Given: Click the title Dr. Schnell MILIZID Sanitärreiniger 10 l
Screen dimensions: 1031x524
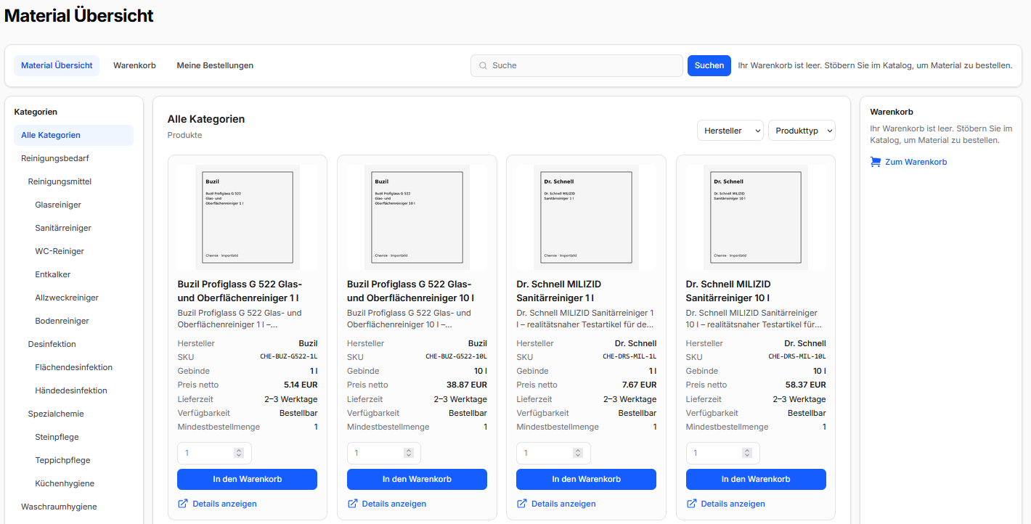Looking at the screenshot, I should click(x=728, y=291).
